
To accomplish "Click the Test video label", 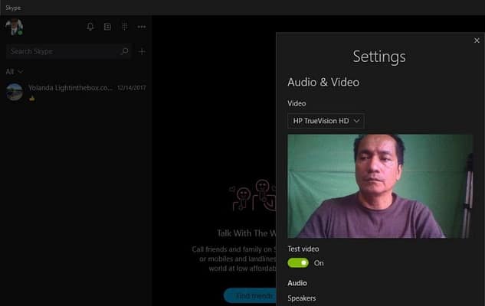I will 303,249.
